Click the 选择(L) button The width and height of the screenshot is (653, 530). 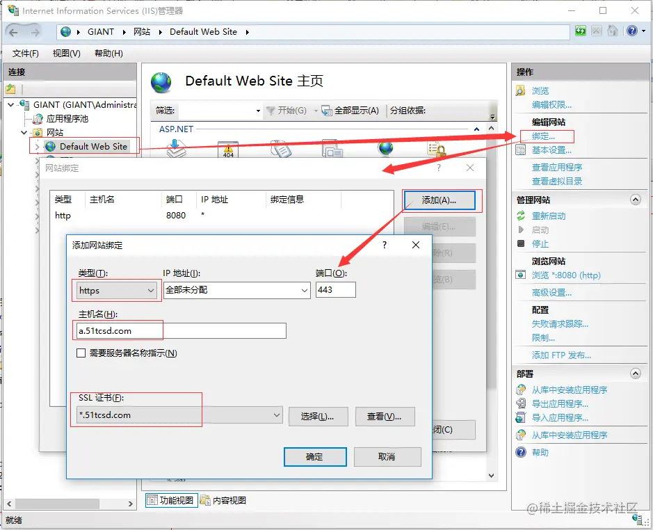pos(318,417)
